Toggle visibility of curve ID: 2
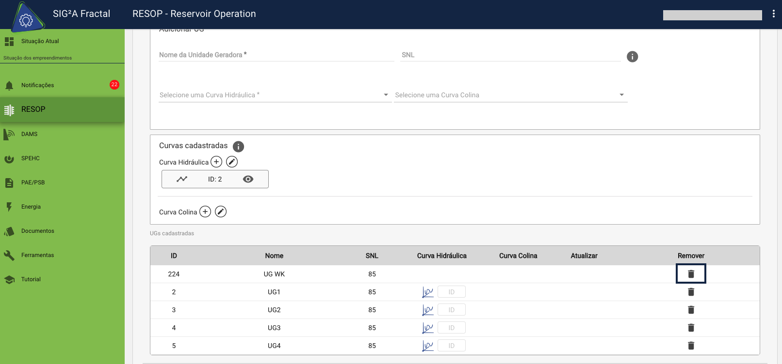 tap(248, 179)
